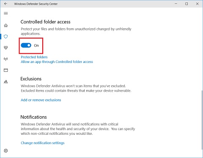Click the Controlled folder access heading
Viewport: 203px width, 158px height.
pyautogui.click(x=45, y=22)
